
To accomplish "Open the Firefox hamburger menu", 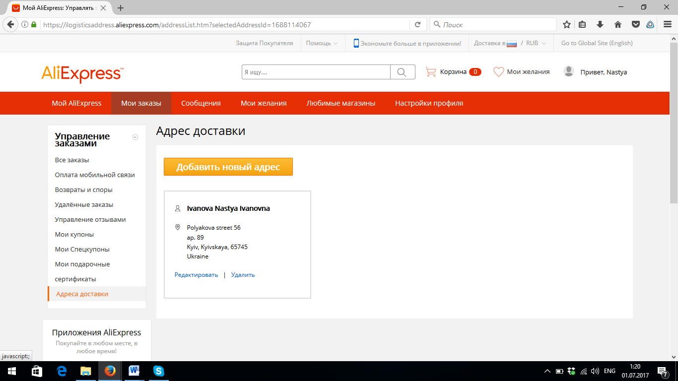I will (x=667, y=24).
